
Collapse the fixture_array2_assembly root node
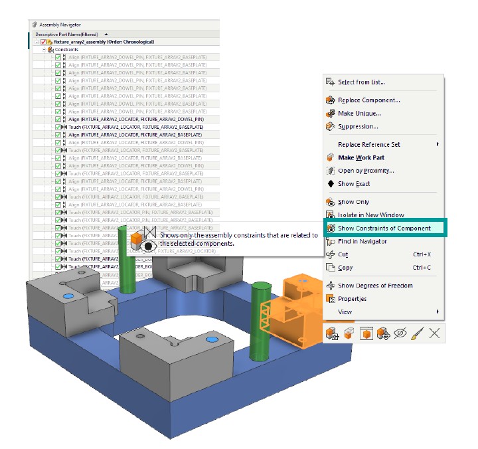37,42
